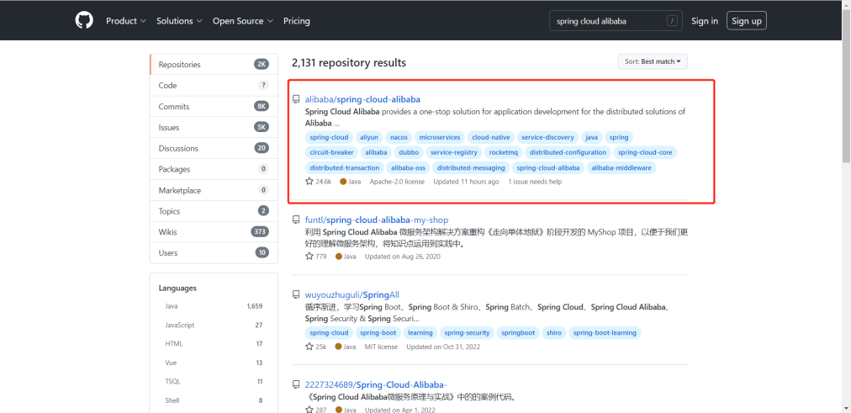
Task: Click the service-discovery topic tag
Action: pos(547,137)
